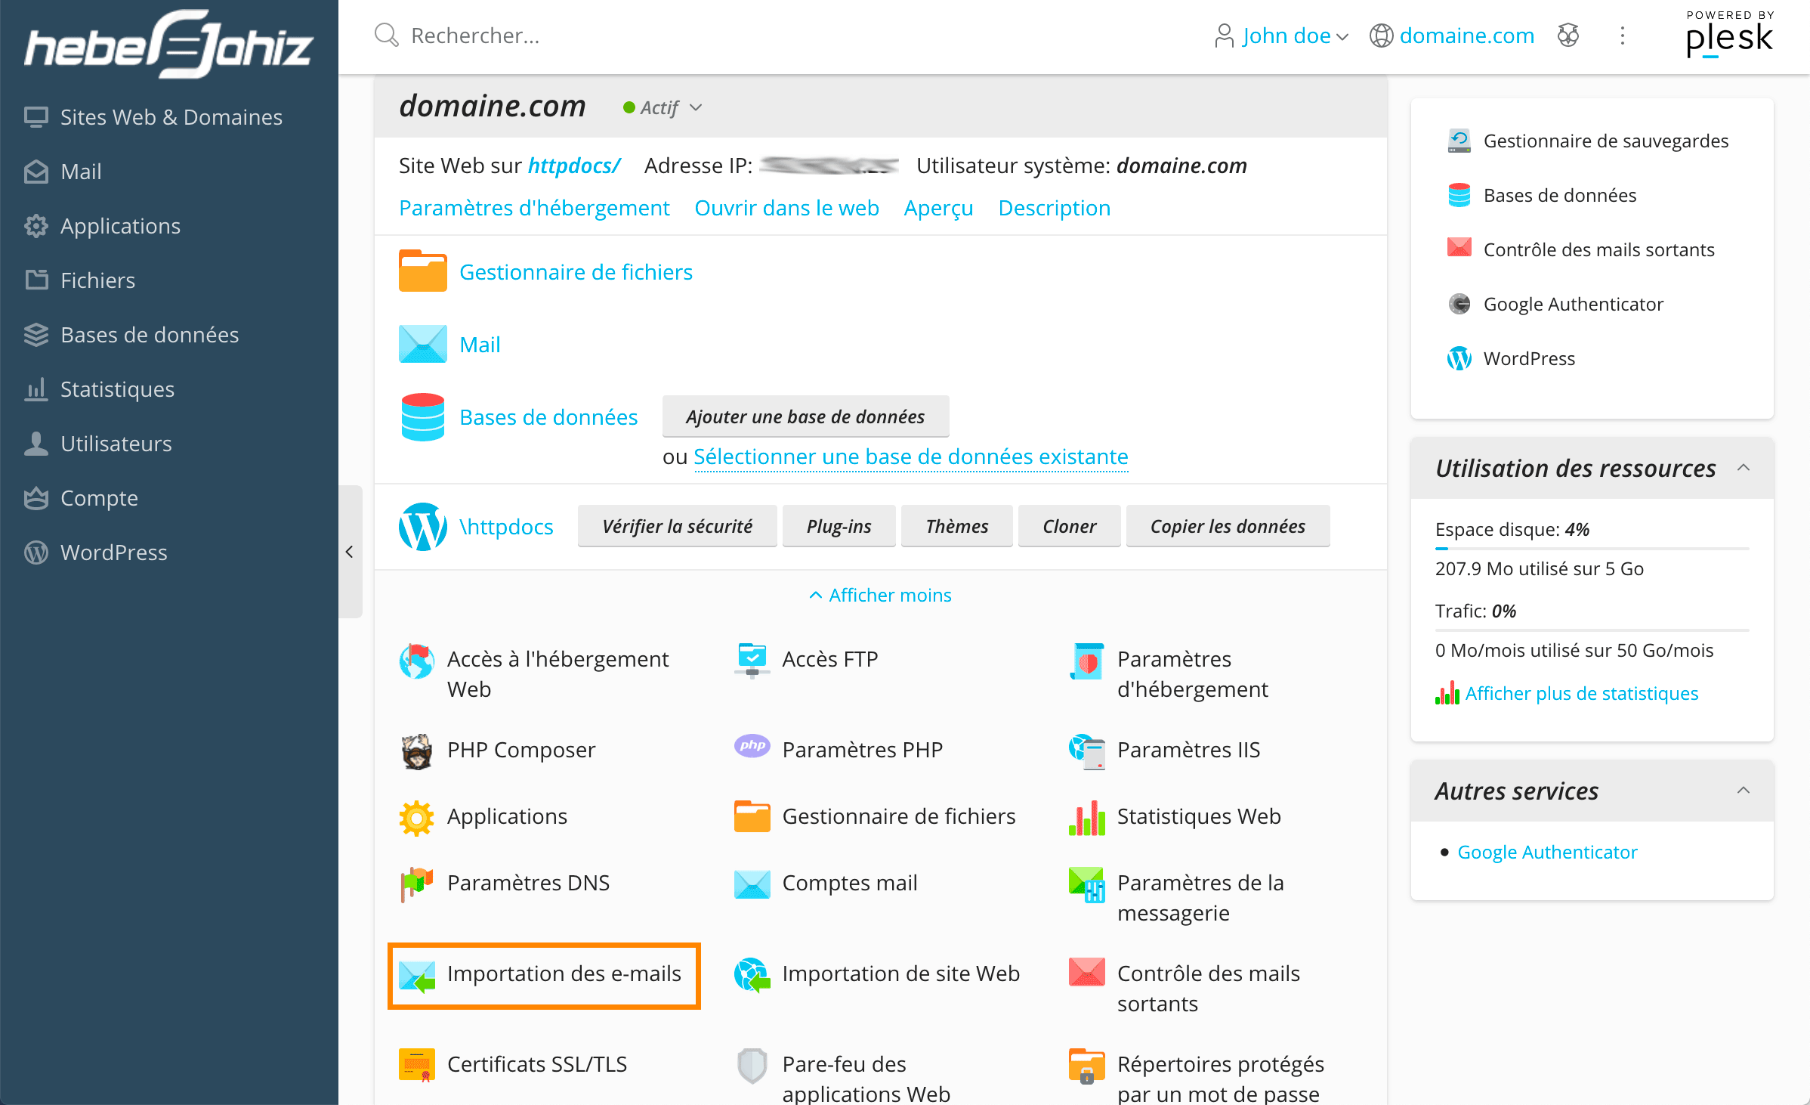Click the Répertoires protégés folder lock icon

1087,1065
